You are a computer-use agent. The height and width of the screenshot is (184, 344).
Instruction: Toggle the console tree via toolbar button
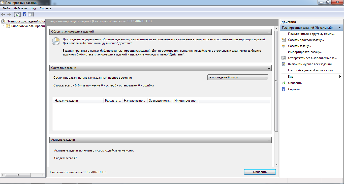pyautogui.click(x=17, y=14)
